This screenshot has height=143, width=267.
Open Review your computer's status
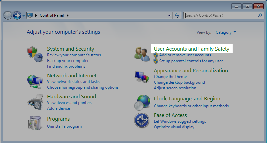click(74, 55)
